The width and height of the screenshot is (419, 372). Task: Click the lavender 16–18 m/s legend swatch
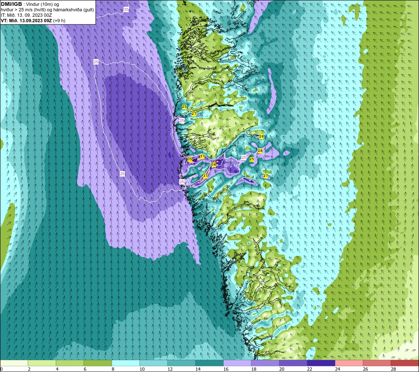(x=237, y=363)
